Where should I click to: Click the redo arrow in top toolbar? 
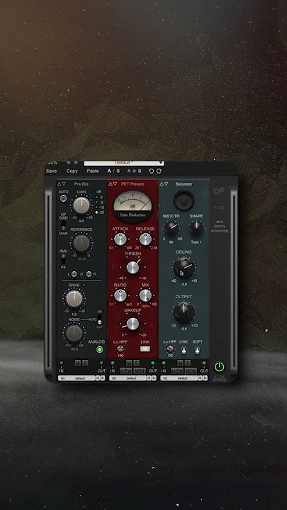[x=159, y=171]
